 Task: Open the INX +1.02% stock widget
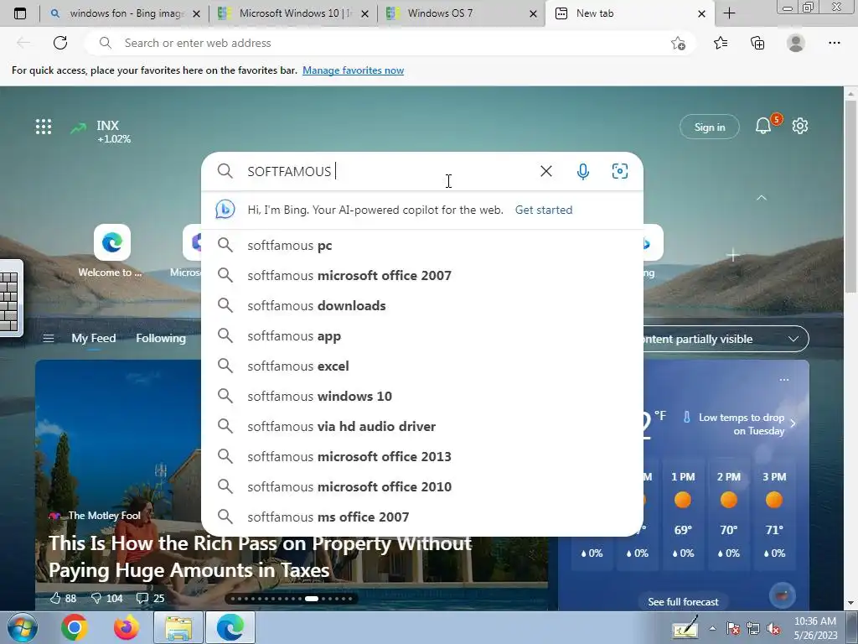click(x=101, y=132)
